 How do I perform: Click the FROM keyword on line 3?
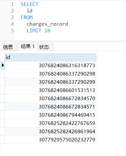click(27, 17)
